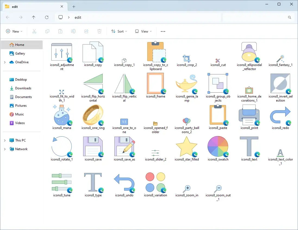The height and width of the screenshot is (230, 298).
Task: Click the Rename icon in the toolbar
Action: 73,31
